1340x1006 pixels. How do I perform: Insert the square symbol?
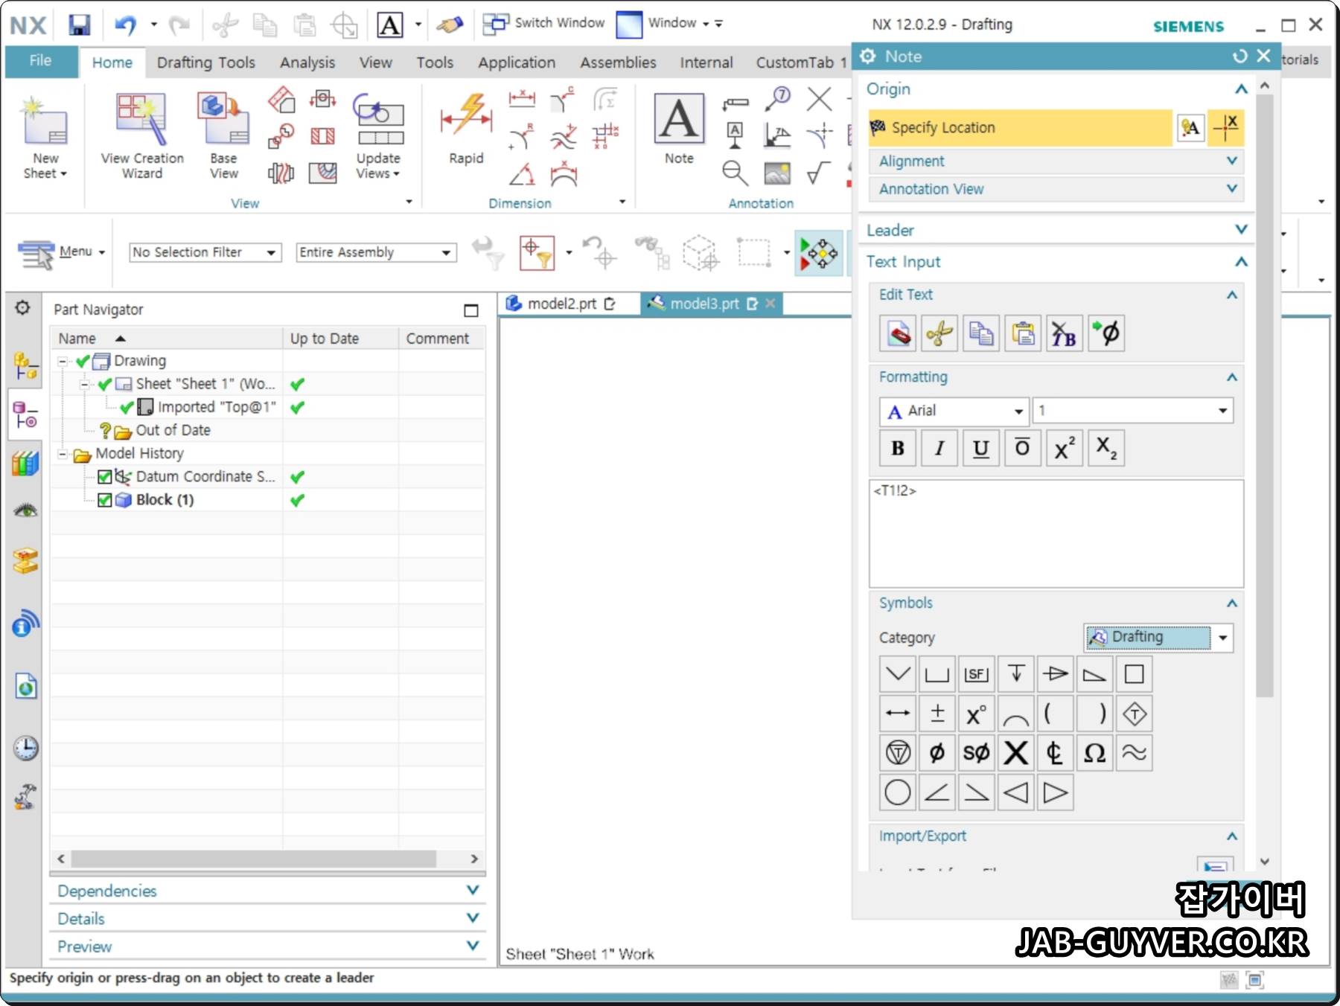tap(1134, 674)
